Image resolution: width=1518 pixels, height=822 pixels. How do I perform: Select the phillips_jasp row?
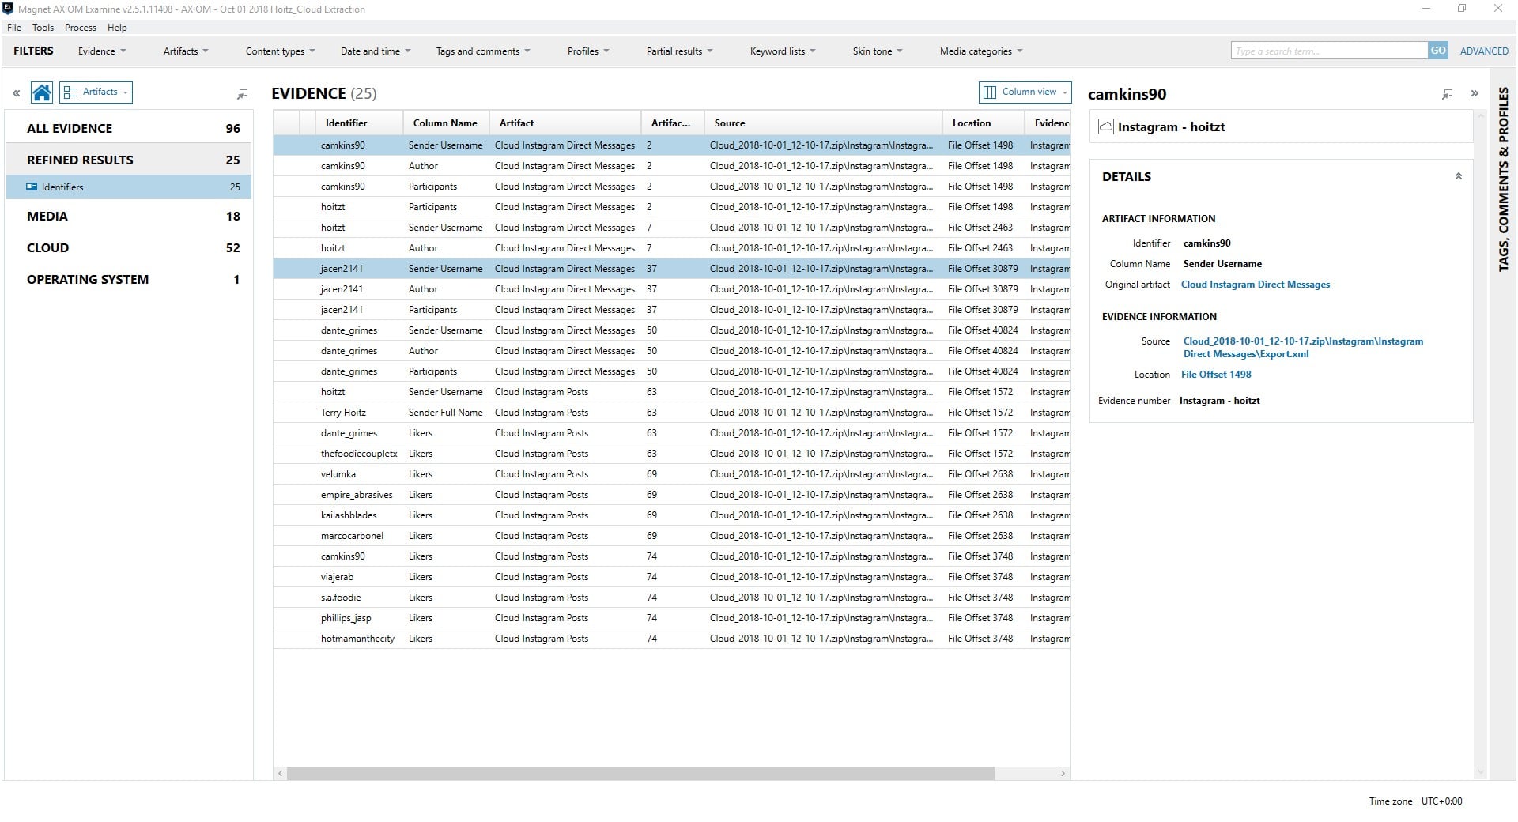coord(672,618)
